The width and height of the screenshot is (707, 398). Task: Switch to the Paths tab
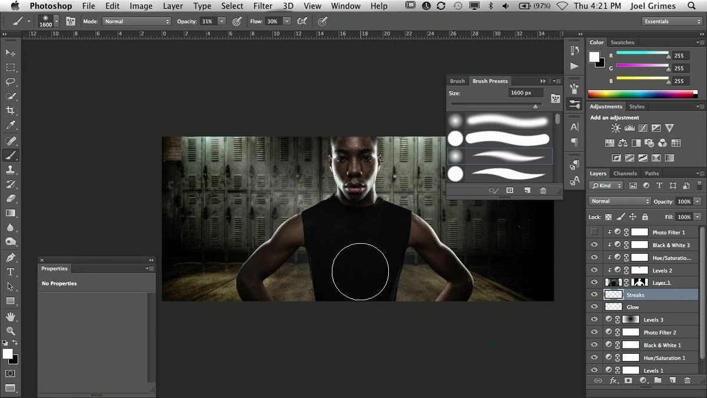(652, 173)
